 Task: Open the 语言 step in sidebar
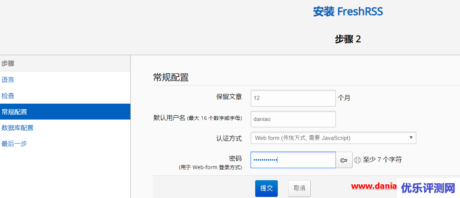pos(8,80)
